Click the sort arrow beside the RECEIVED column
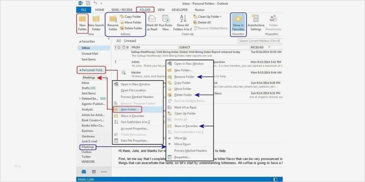The height and width of the screenshot is (182, 365). [269, 47]
